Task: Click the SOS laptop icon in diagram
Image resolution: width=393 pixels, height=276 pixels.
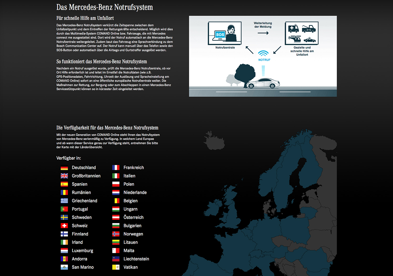Action: pos(220,35)
